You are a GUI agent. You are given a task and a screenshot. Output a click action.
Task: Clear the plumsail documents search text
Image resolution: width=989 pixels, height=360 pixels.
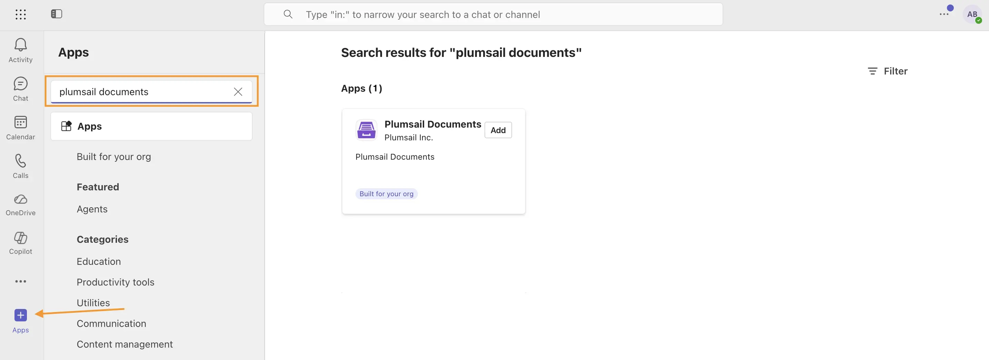(238, 92)
